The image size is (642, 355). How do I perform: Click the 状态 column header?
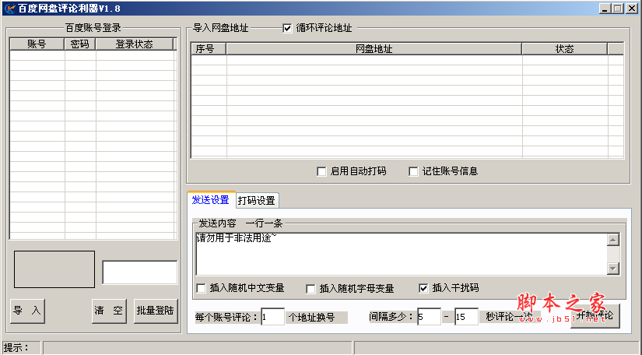pyautogui.click(x=565, y=49)
